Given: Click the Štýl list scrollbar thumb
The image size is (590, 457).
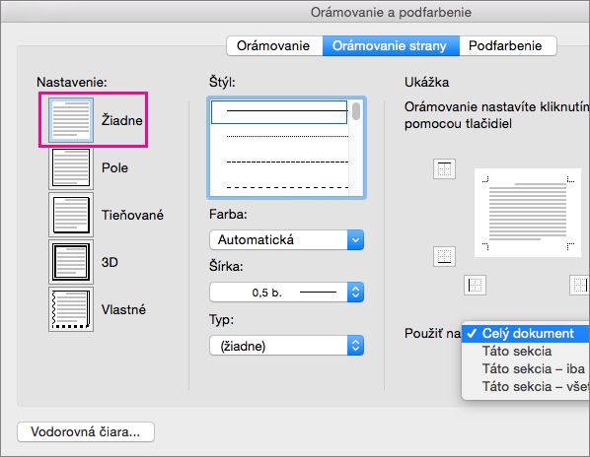Looking at the screenshot, I should point(356,111).
